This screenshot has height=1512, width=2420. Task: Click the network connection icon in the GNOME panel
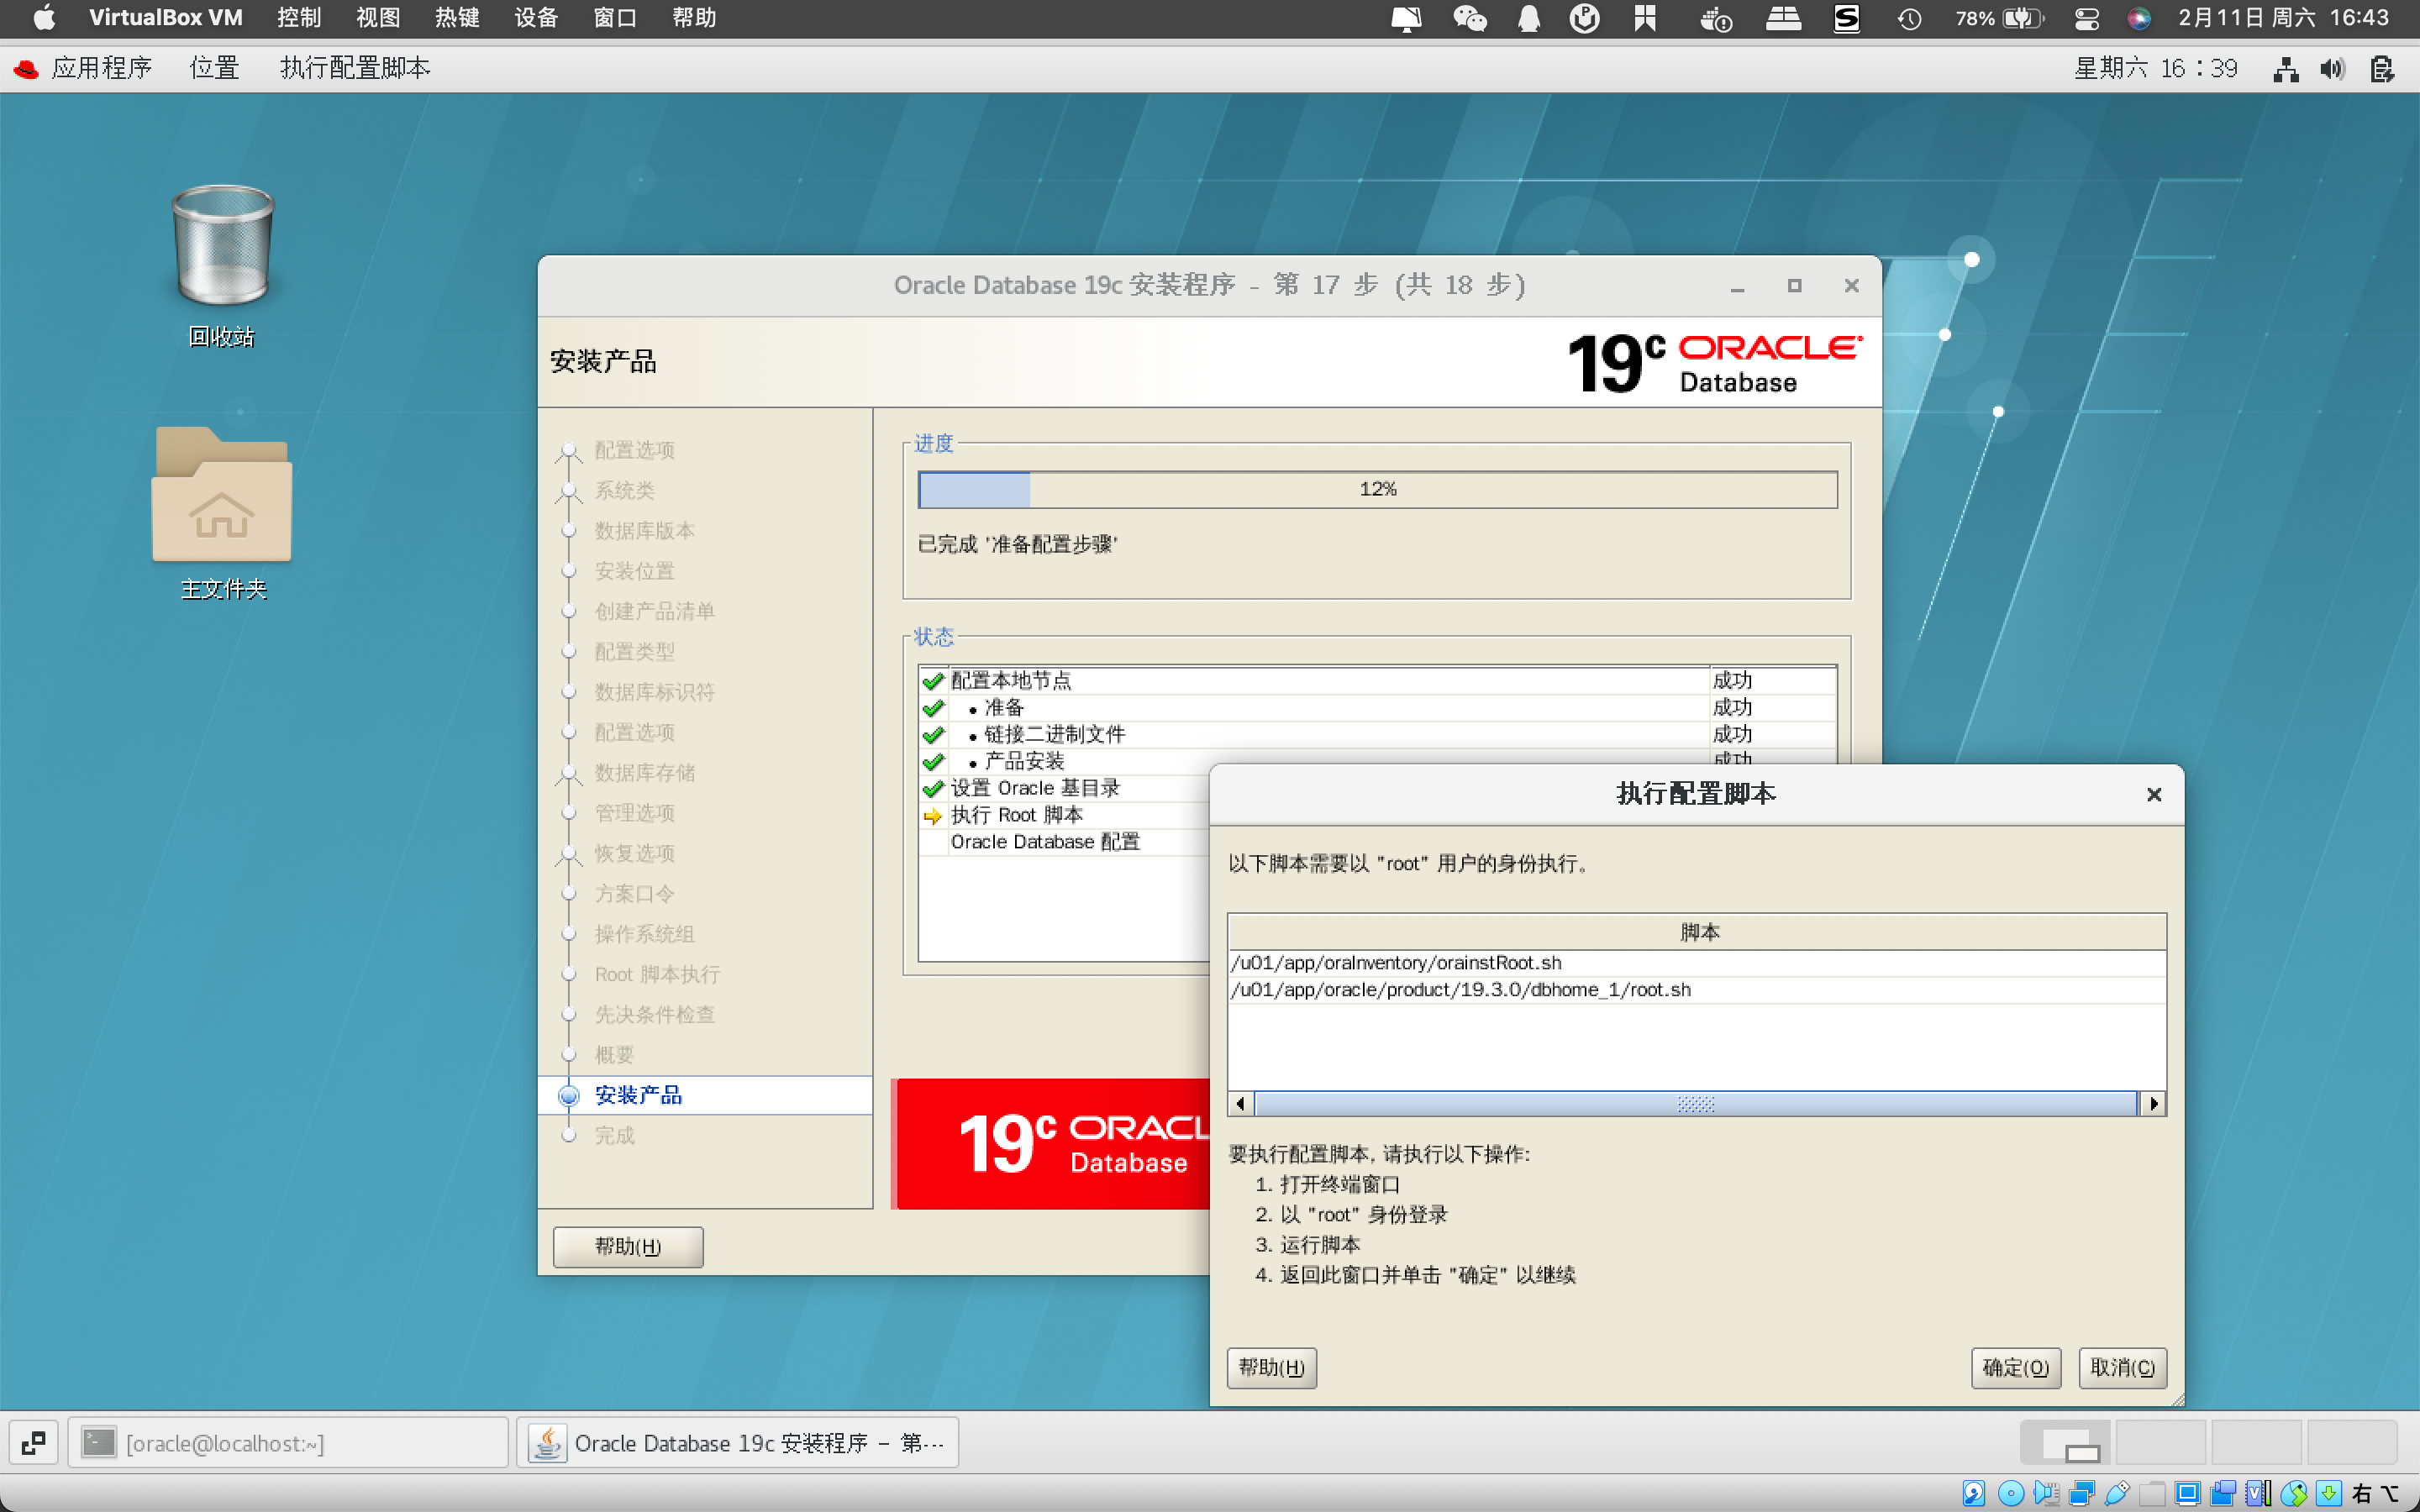click(x=2285, y=69)
